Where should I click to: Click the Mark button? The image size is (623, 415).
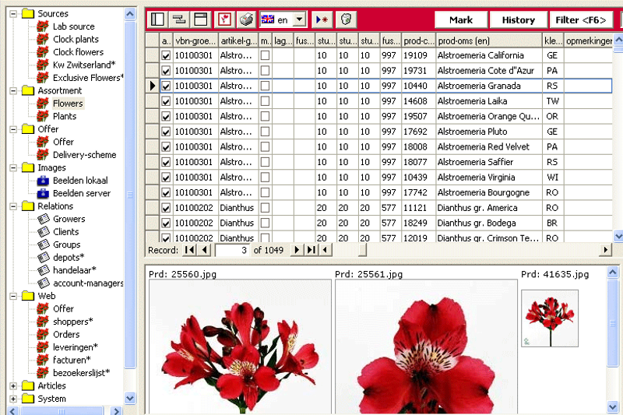point(461,20)
